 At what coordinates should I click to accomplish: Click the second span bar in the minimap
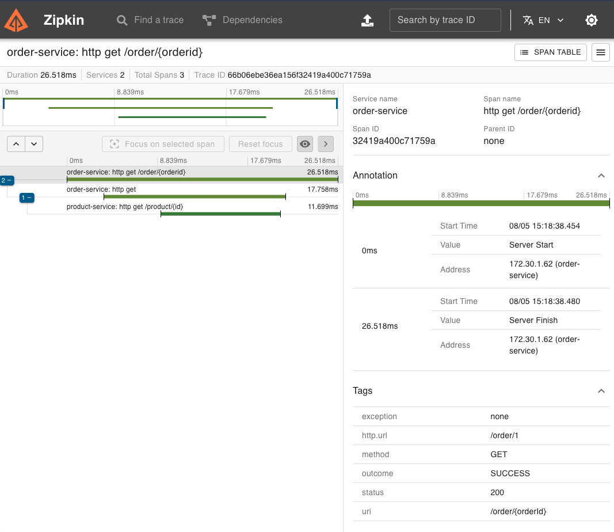(x=161, y=108)
